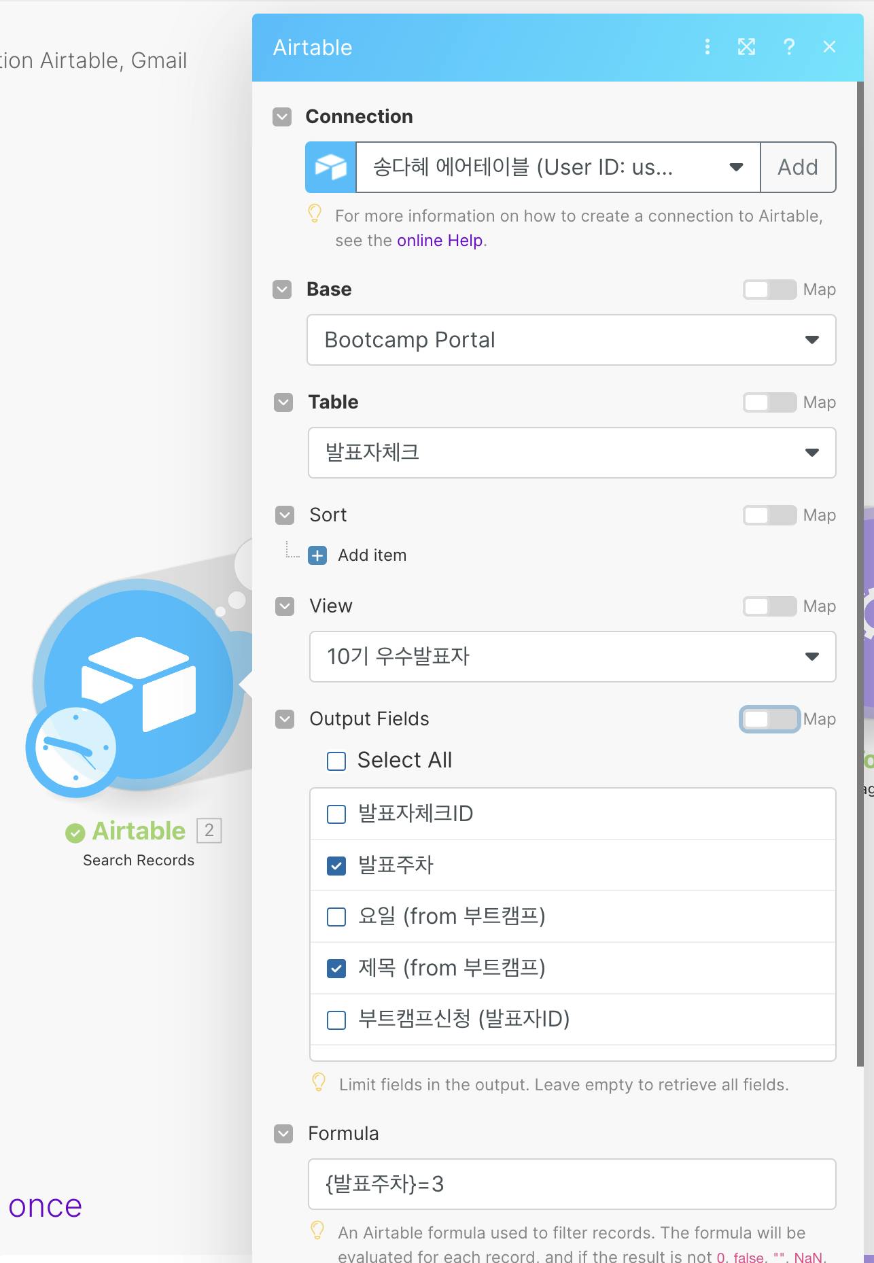Click the lightbulb hint under Output Fields
Viewport: 874px width, 1263px height.
point(318,1082)
